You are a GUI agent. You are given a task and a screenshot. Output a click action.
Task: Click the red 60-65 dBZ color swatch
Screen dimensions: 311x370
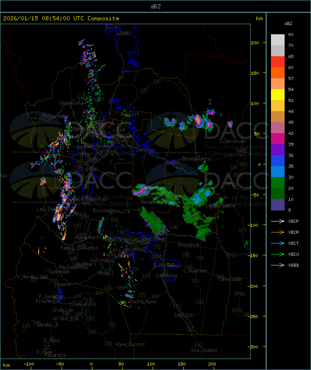[x=278, y=62]
